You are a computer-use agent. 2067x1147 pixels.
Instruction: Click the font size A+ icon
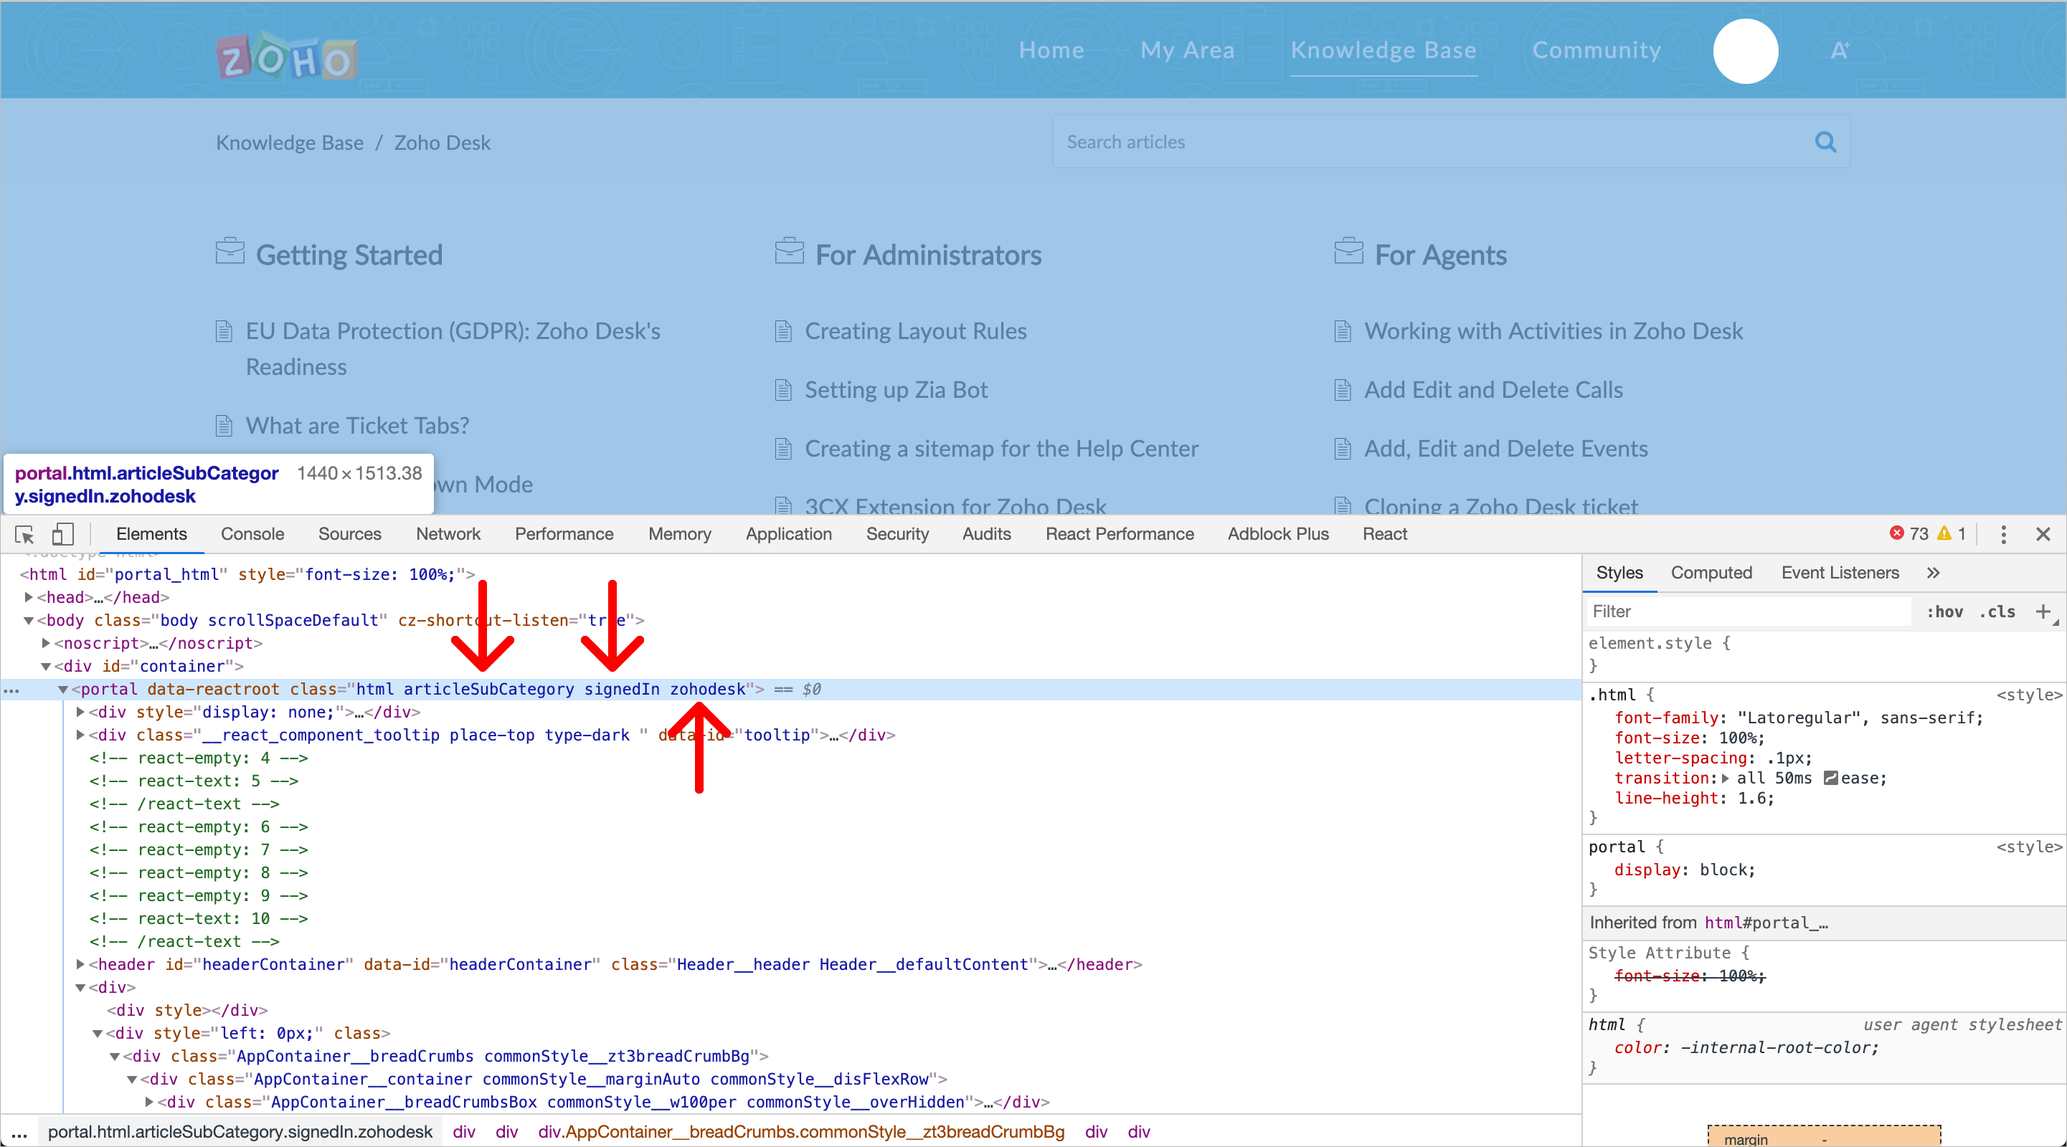pos(1839,50)
